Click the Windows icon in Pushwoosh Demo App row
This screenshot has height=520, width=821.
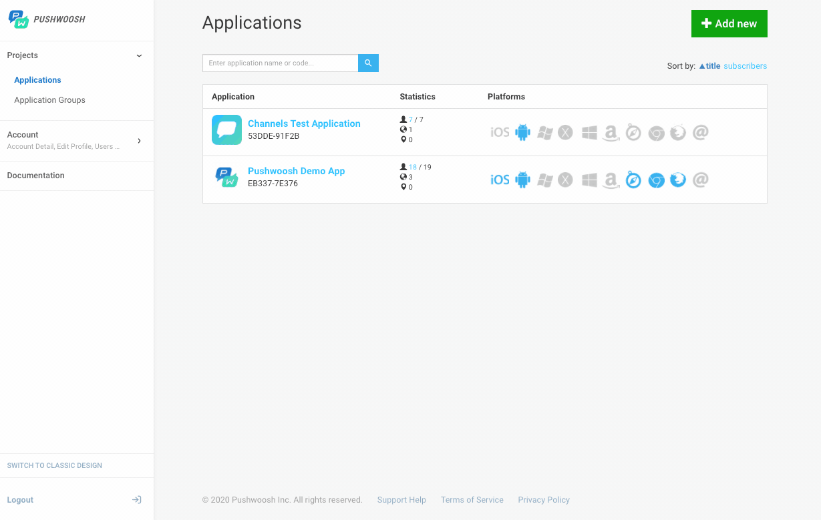point(589,180)
